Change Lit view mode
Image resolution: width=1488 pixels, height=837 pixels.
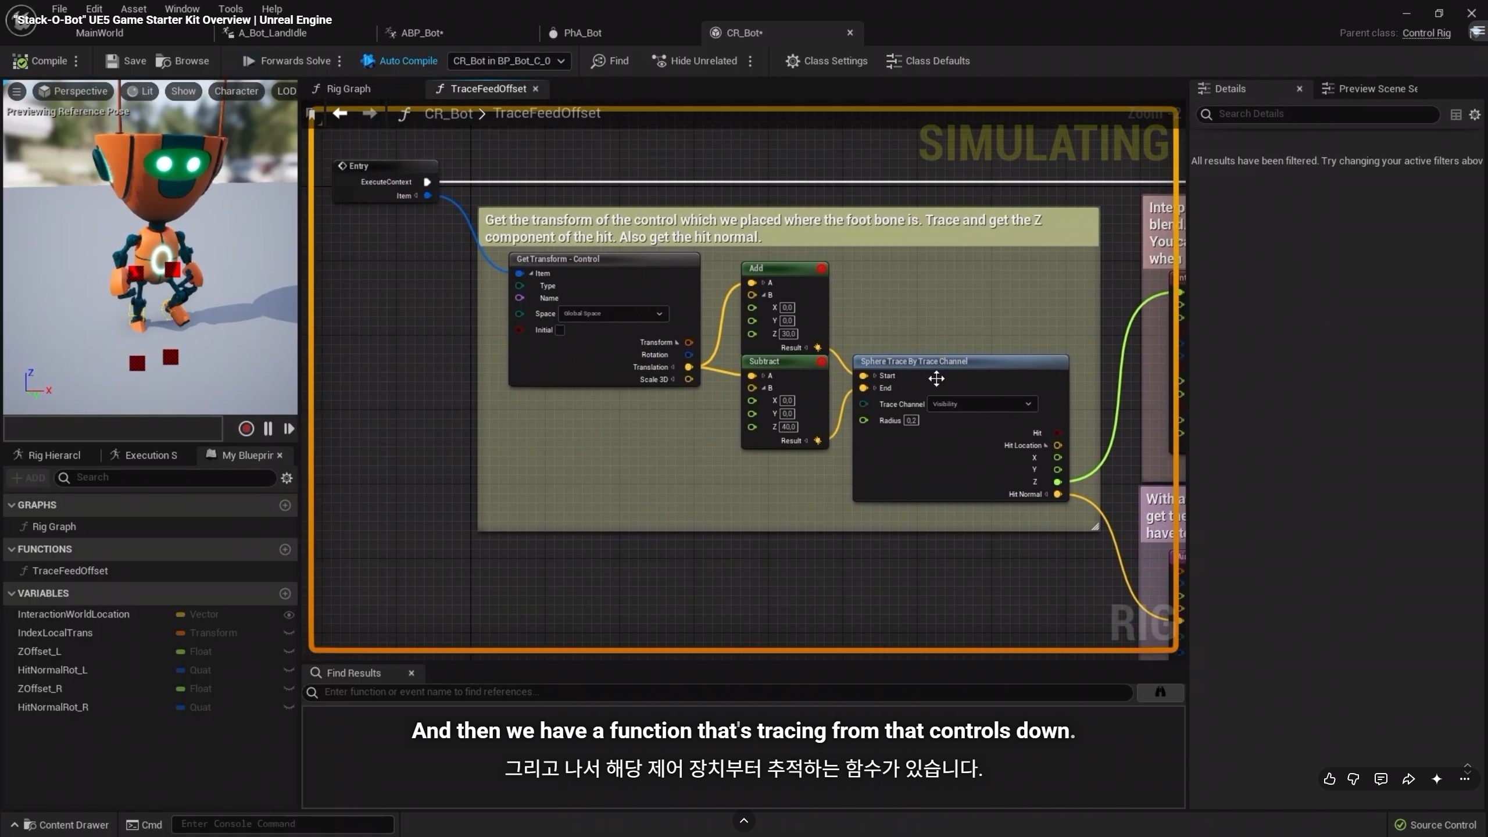pos(140,91)
